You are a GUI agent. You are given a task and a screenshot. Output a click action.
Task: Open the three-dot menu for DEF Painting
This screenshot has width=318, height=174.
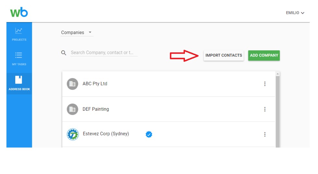tap(265, 109)
